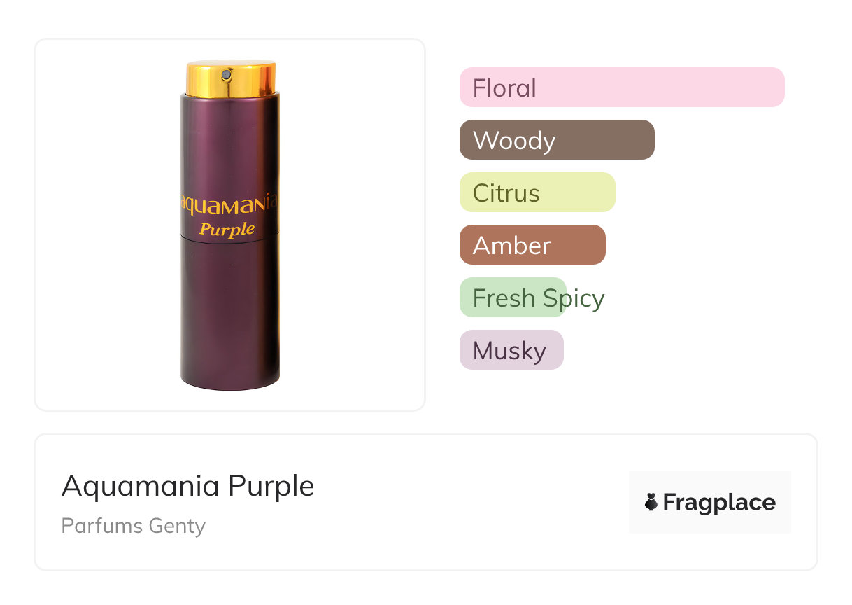Choose the yellow-green Citrus accord bar

click(x=537, y=193)
